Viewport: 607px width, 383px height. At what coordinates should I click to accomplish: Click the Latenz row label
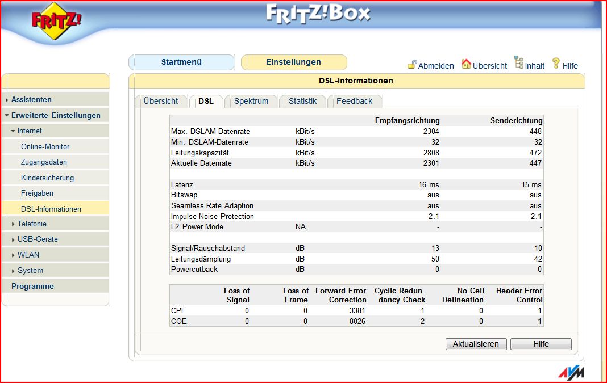[x=182, y=185]
